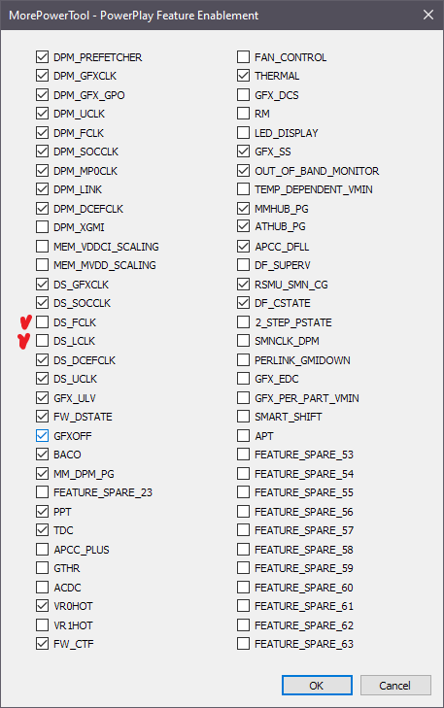Toggle OUT_OF_BAND_MONITOR checkbox
The height and width of the screenshot is (708, 444).
pos(244,171)
